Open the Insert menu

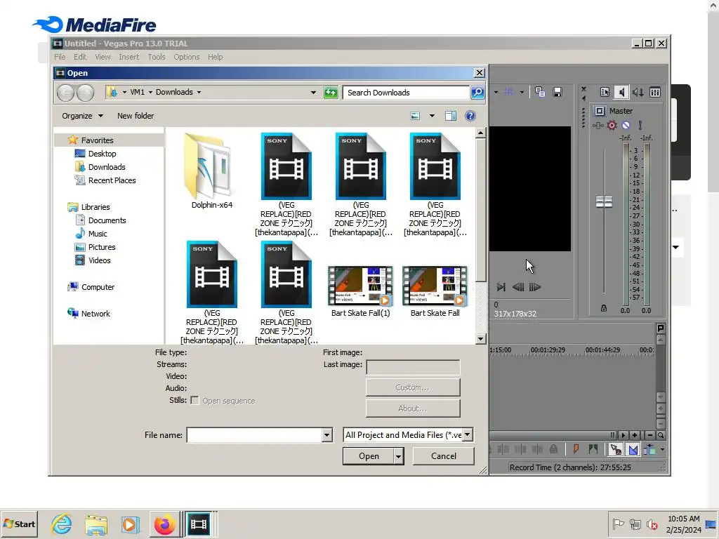(129, 57)
